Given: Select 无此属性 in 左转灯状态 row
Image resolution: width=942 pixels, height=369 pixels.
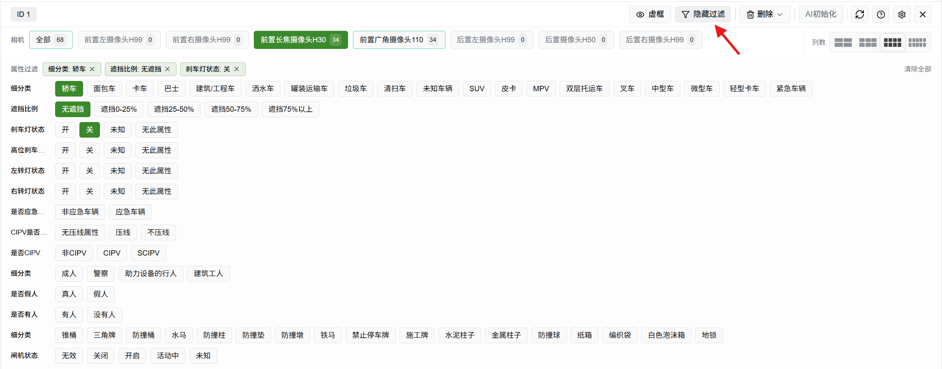Looking at the screenshot, I should tap(157, 171).
